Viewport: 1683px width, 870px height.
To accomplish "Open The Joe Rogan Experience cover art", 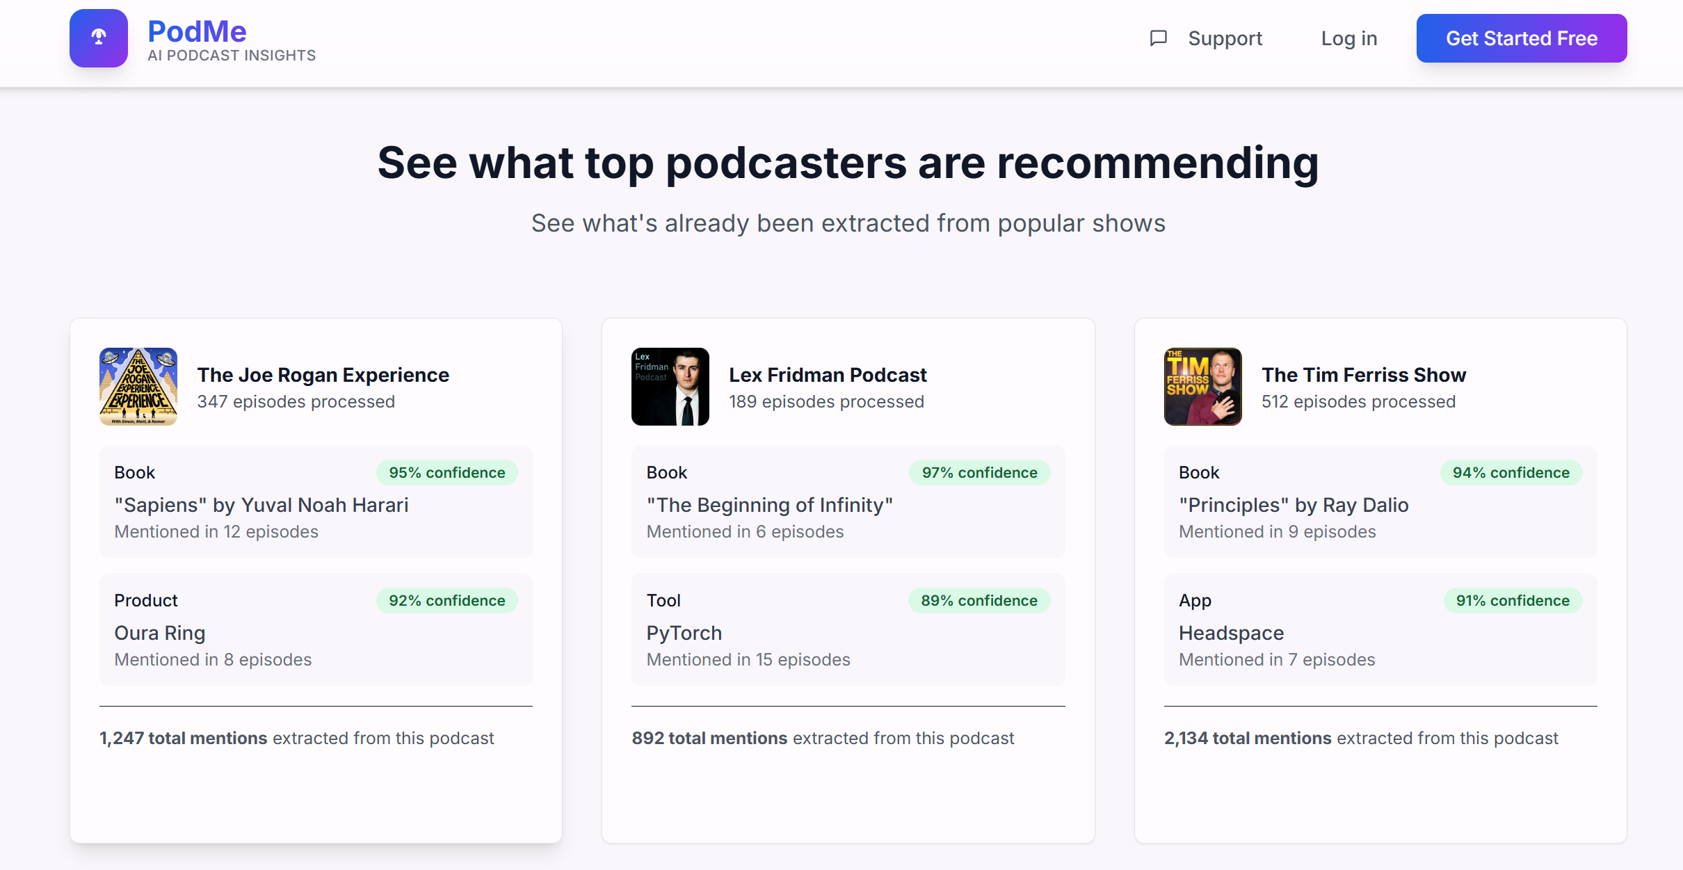I will pos(138,387).
